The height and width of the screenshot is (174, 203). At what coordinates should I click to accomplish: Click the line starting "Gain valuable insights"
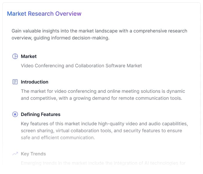pyautogui.click(x=99, y=31)
